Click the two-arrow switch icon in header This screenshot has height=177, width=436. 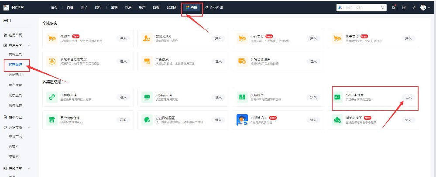click(414, 7)
